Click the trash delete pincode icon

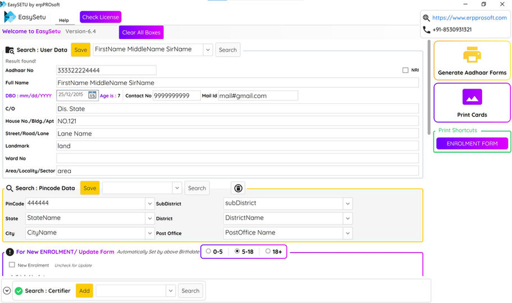239,188
